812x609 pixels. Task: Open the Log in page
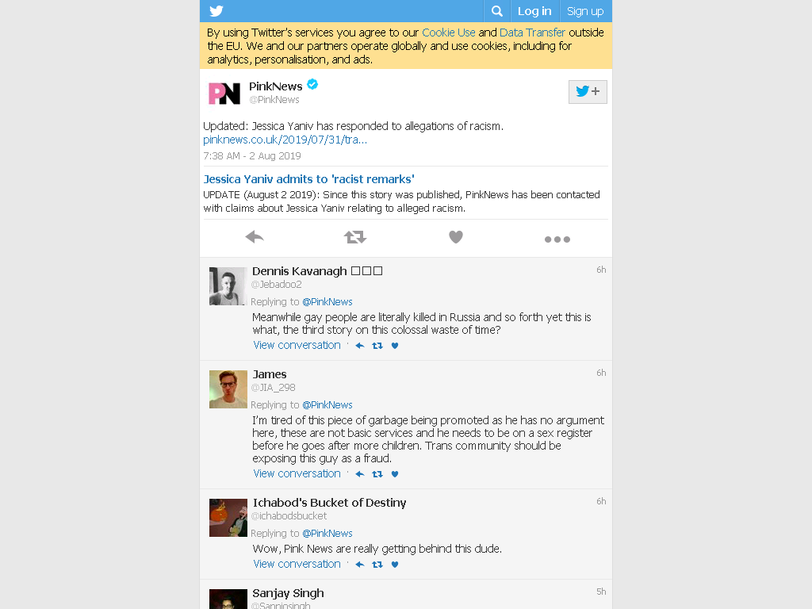(535, 11)
